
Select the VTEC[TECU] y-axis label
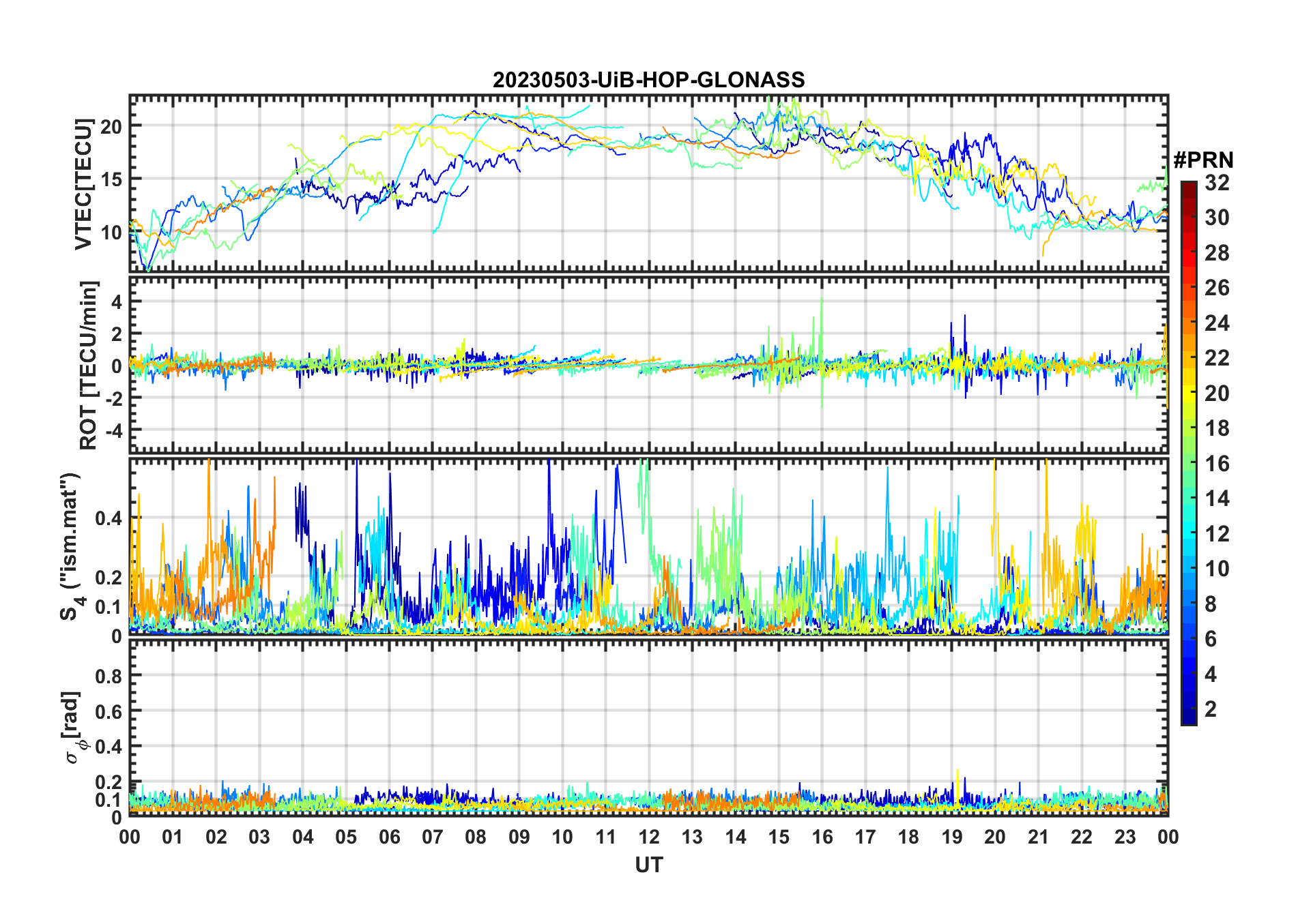point(83,184)
